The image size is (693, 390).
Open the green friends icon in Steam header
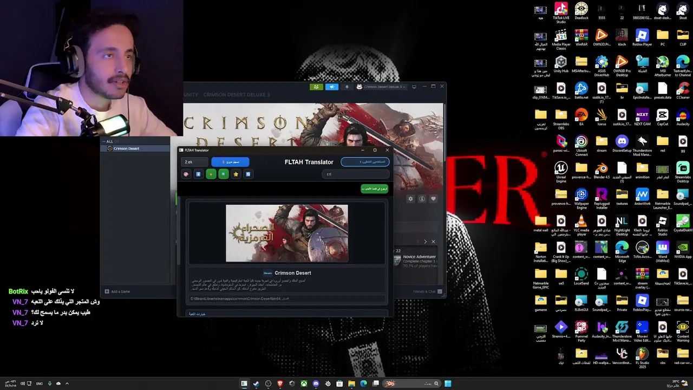(x=316, y=87)
